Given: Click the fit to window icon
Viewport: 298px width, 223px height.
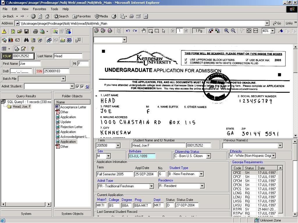Looking at the screenshot, I should (x=249, y=31).
